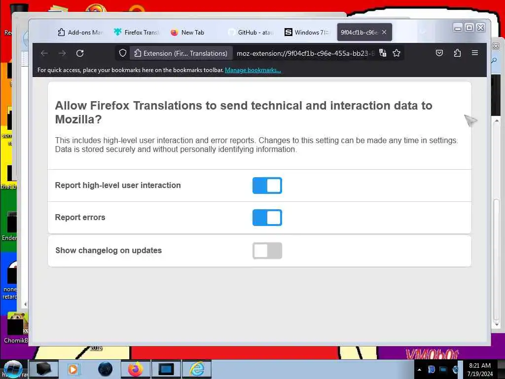The height and width of the screenshot is (379, 505).
Task: Open the Firefox hamburger menu
Action: pyautogui.click(x=475, y=53)
